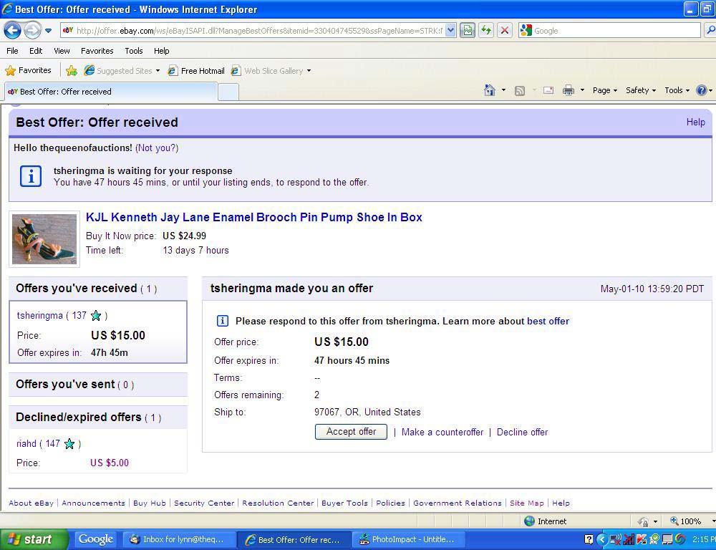This screenshot has height=550, width=716.
Task: Open the Edit menu
Action: [36, 51]
